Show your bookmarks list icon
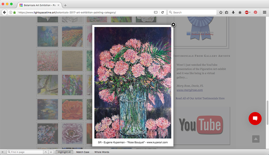Image resolution: width=269 pixels, height=155 pixels. (227, 12)
